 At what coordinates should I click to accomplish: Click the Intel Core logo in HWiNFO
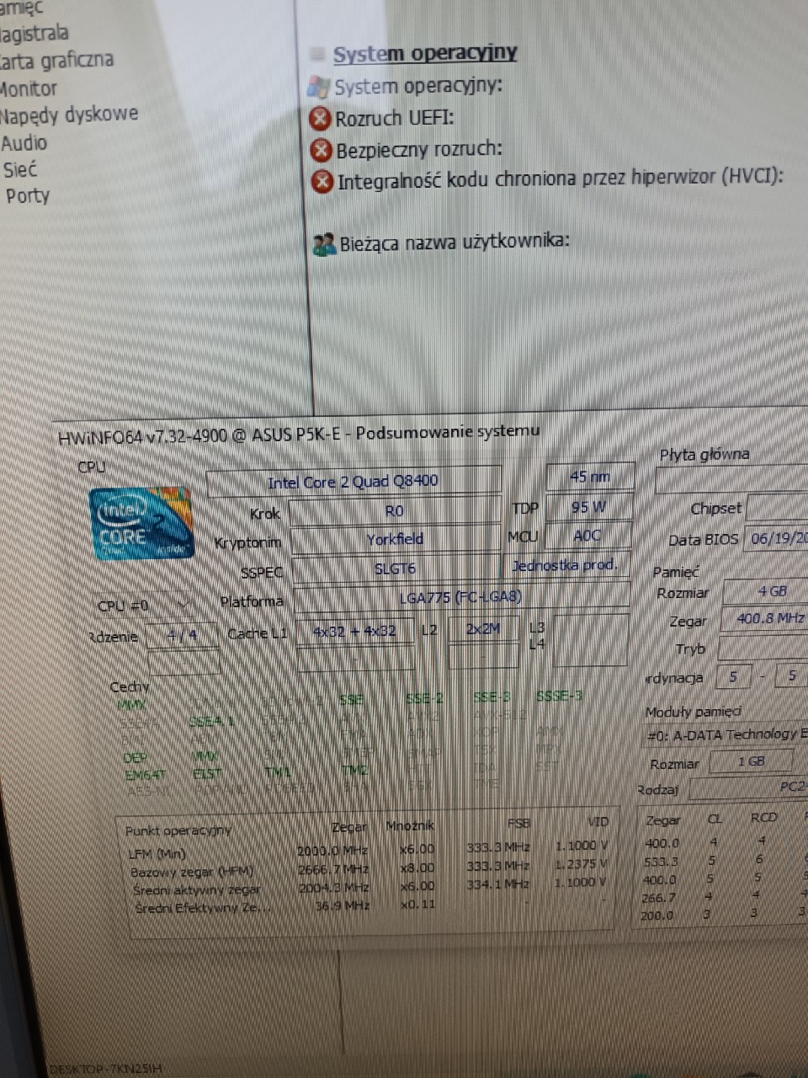[x=141, y=522]
